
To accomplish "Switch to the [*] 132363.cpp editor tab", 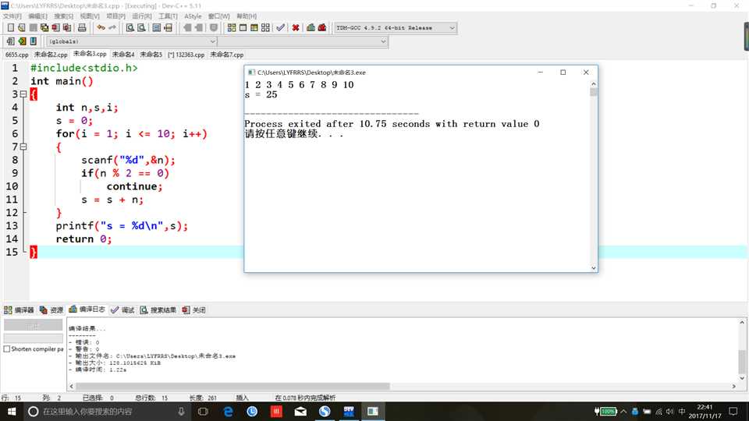I will click(186, 55).
